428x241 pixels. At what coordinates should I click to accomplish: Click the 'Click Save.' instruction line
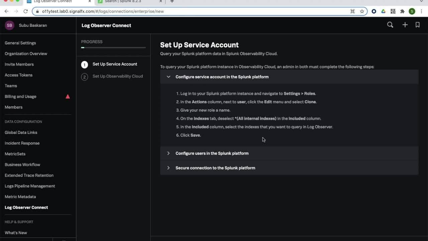(x=189, y=135)
